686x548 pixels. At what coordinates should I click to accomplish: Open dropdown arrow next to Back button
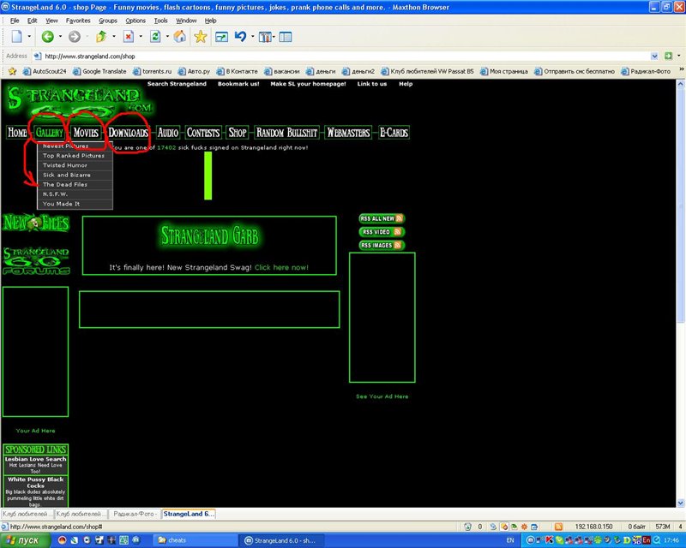pyautogui.click(x=60, y=37)
